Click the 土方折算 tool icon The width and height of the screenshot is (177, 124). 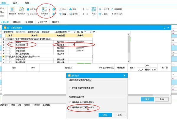(100, 9)
